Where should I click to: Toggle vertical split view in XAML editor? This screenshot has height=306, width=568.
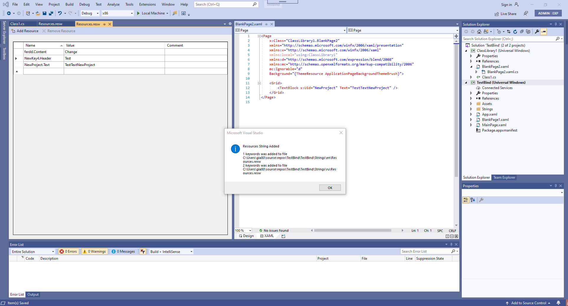[x=447, y=236]
